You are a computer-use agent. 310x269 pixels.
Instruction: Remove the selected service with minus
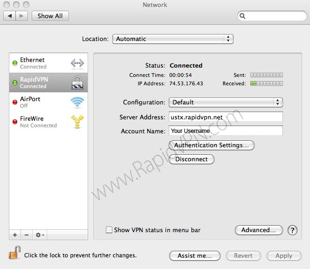click(27, 235)
